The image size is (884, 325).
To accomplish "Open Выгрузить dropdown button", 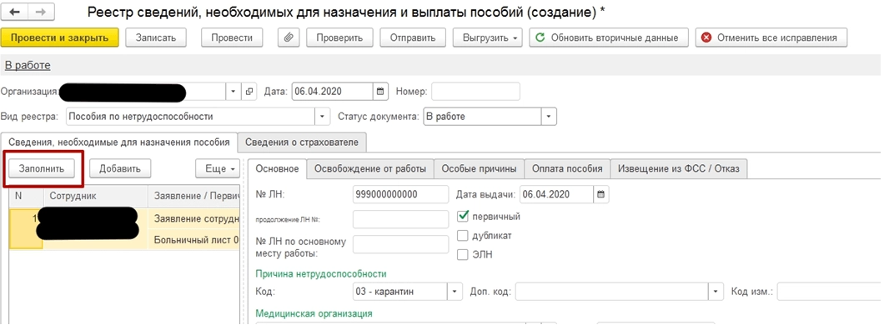I will click(488, 37).
